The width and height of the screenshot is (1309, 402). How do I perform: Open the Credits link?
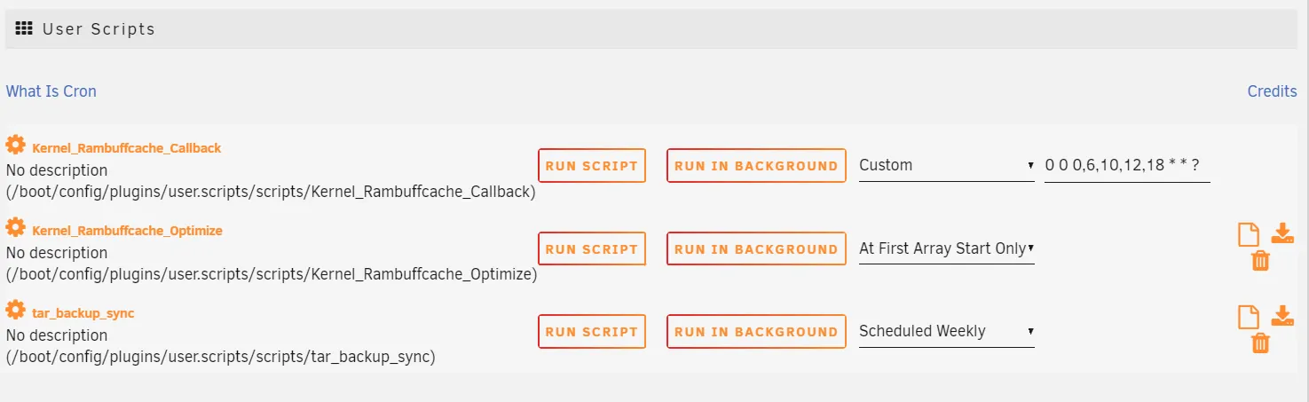[x=1272, y=91]
